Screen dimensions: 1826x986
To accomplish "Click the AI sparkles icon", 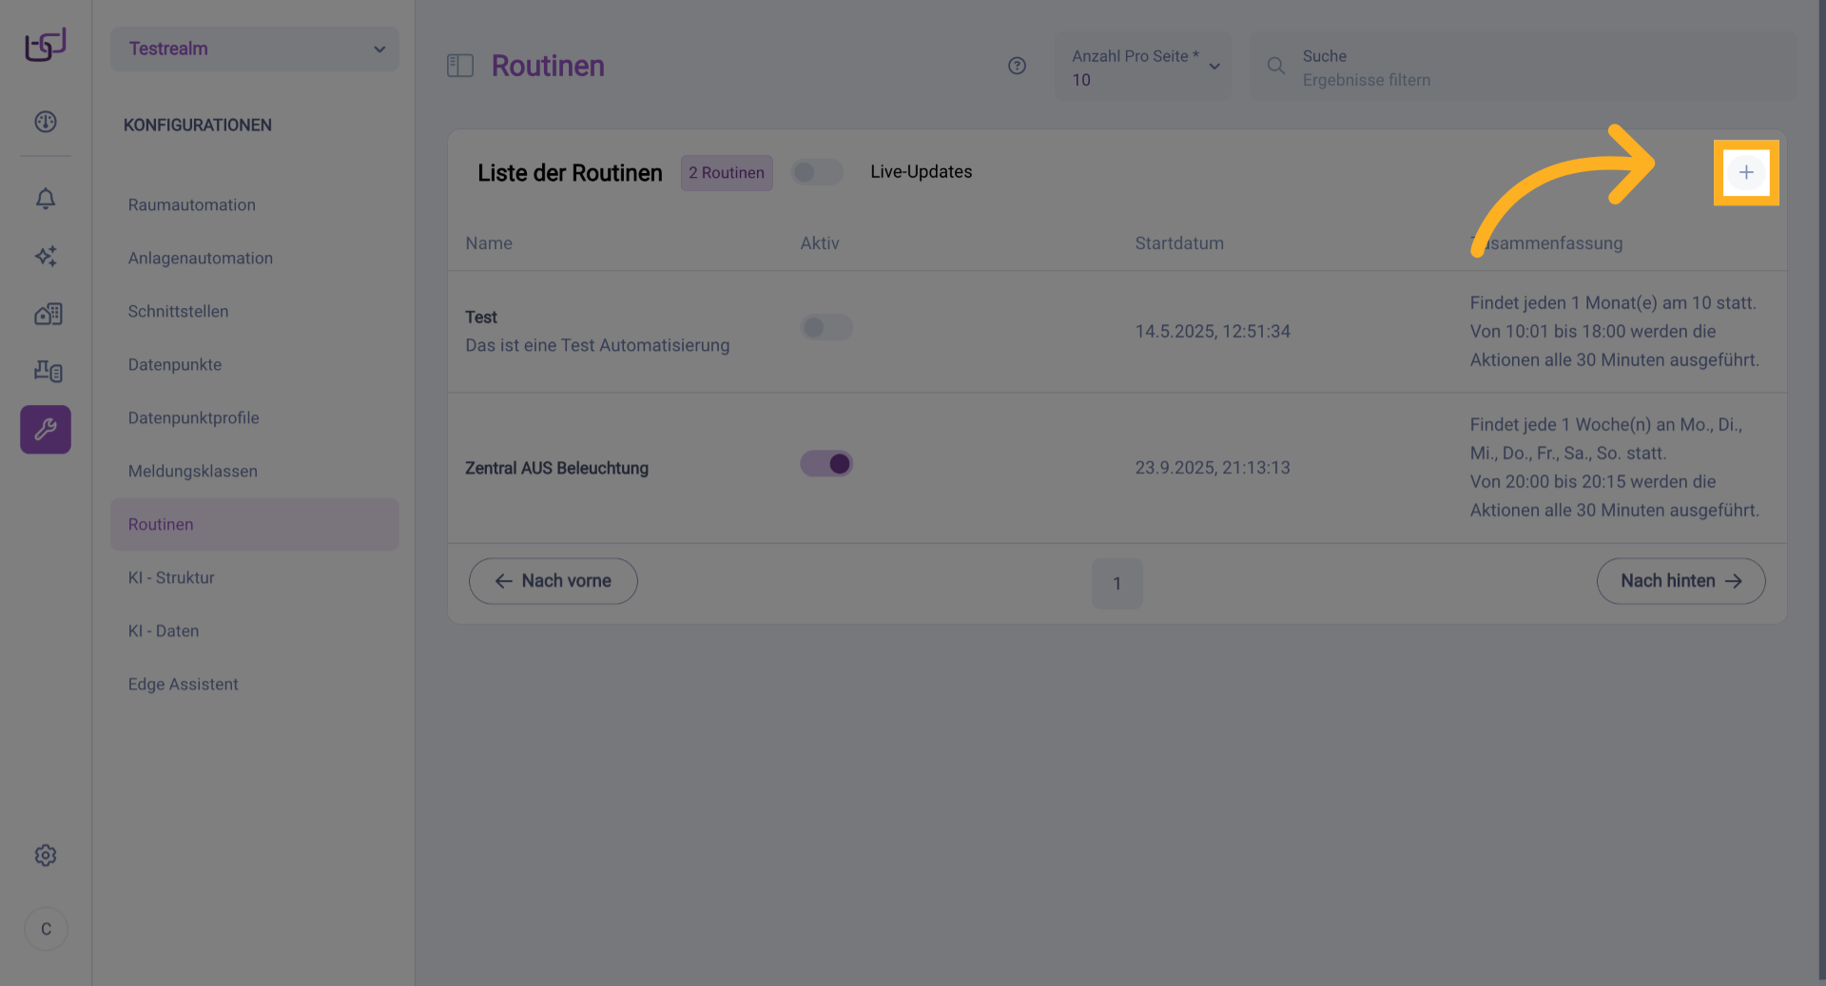I will click(x=46, y=256).
